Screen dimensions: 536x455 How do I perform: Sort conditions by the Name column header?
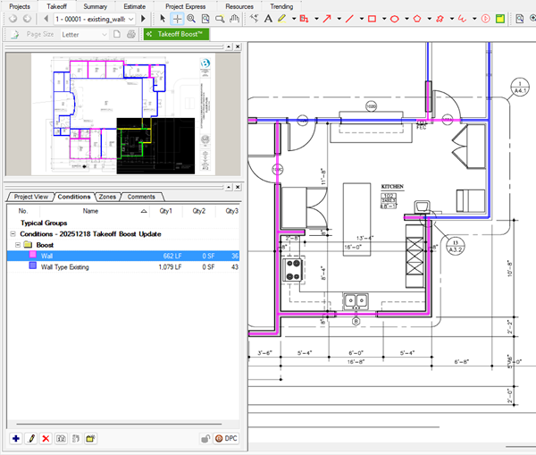(x=90, y=211)
